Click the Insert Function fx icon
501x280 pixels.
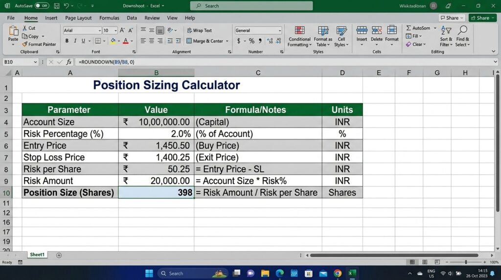(69, 62)
